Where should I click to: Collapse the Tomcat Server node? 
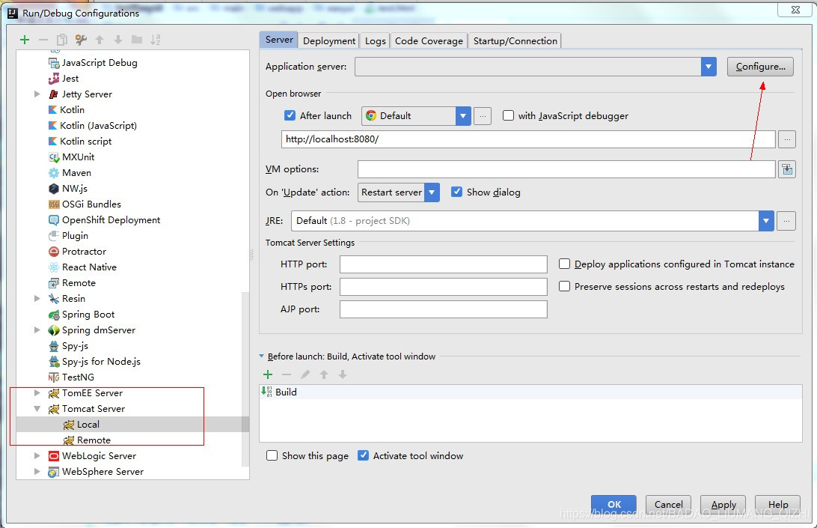tap(37, 409)
